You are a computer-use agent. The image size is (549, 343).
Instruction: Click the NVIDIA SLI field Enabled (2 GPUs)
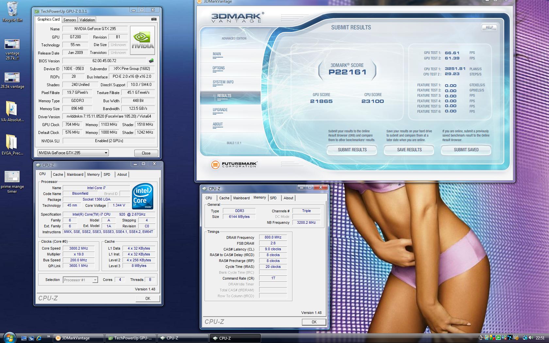click(109, 141)
